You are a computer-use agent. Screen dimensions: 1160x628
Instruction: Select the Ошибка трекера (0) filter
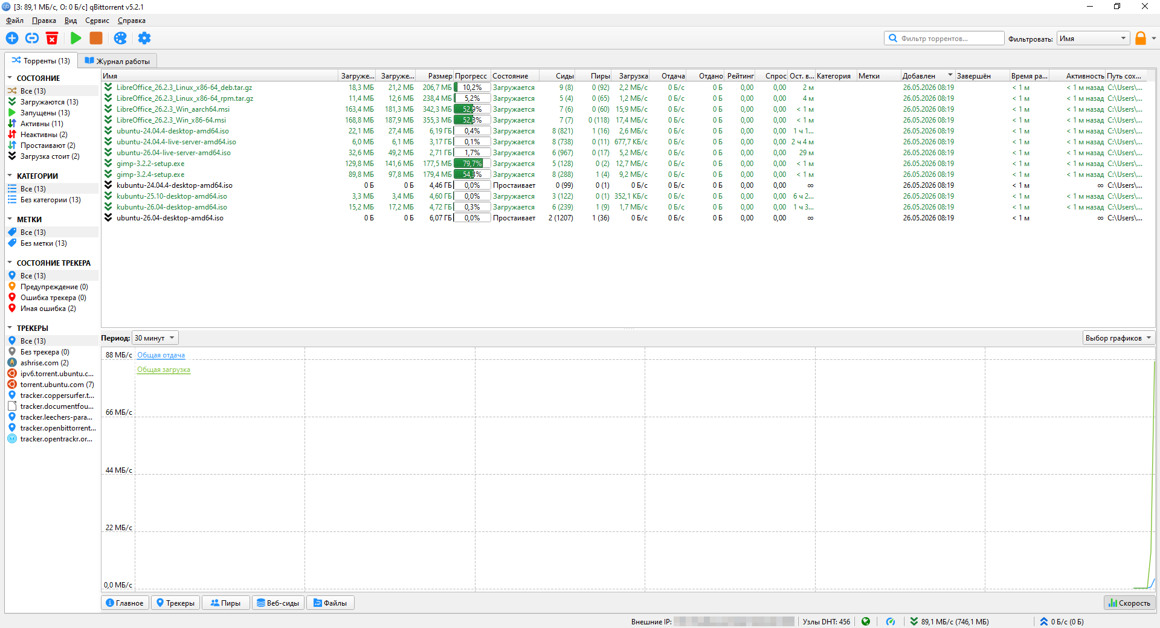[x=51, y=298]
